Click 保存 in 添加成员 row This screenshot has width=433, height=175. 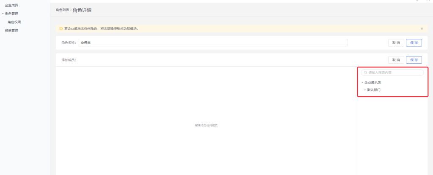pos(414,60)
